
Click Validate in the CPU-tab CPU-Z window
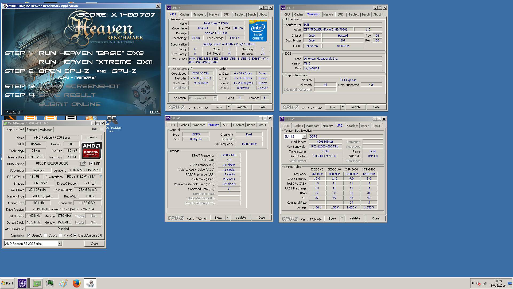tap(242, 107)
